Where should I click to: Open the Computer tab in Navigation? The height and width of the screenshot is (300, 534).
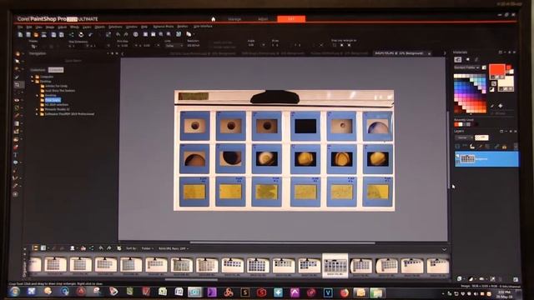coord(56,70)
